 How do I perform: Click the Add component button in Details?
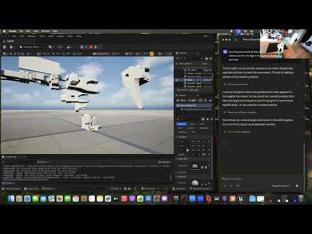pos(192,100)
